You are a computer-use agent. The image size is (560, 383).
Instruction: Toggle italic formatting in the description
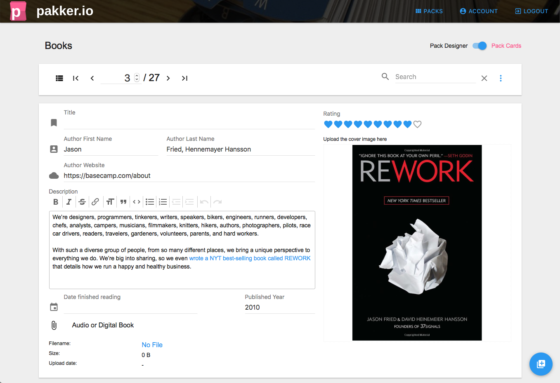[69, 202]
